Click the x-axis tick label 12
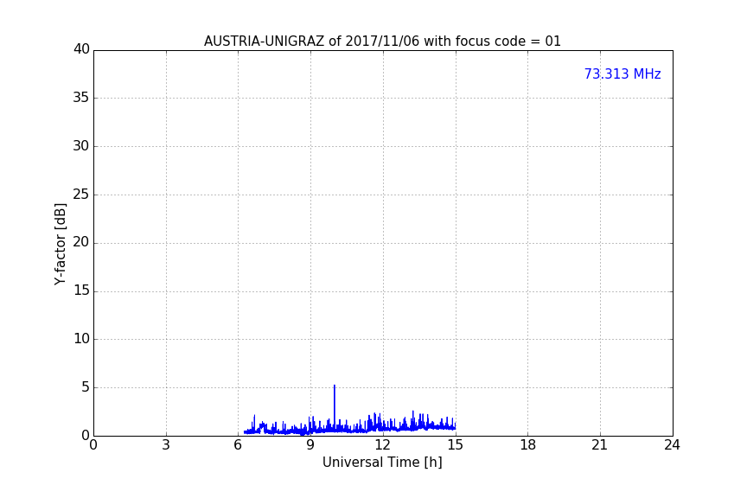Viewport: 747px width, 498px height. pos(382,445)
